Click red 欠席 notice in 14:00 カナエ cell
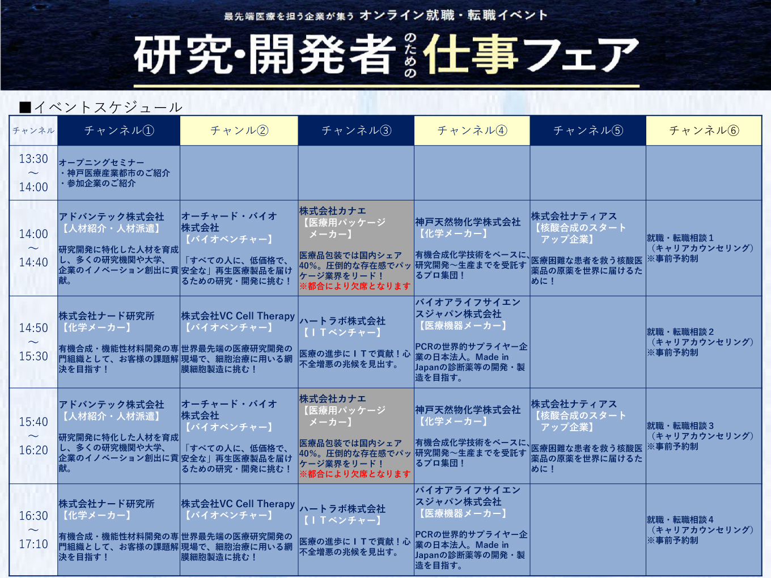Image resolution: width=771 pixels, height=578 pixels. pyautogui.click(x=355, y=286)
